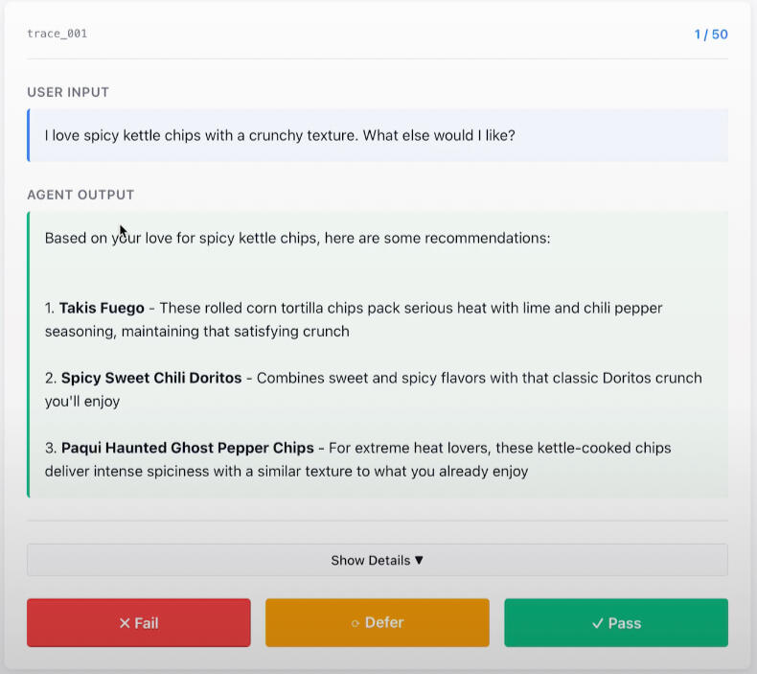Click the trace_001 identifier label
The image size is (757, 674).
tap(57, 35)
